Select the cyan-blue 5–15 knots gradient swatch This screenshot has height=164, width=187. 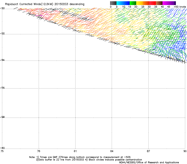point(123,3)
